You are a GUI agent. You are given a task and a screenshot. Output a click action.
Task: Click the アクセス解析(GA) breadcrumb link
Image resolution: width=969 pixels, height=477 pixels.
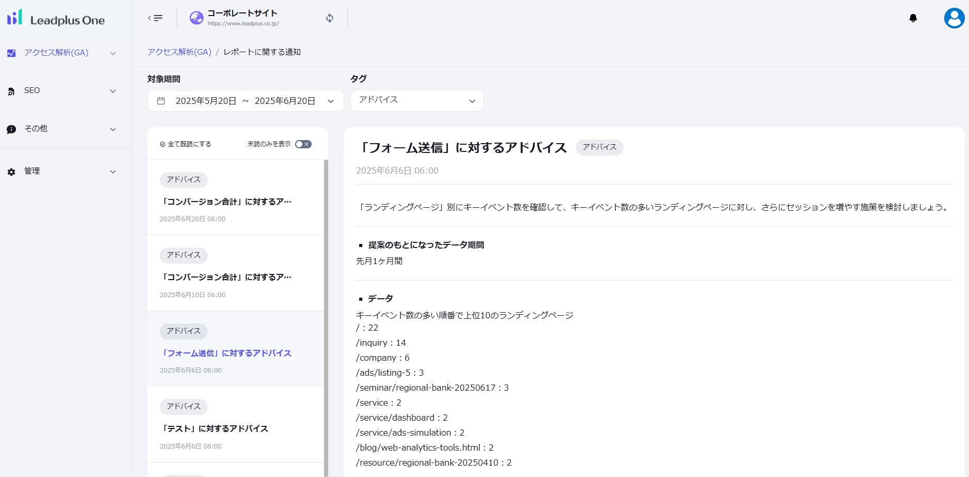coord(179,52)
